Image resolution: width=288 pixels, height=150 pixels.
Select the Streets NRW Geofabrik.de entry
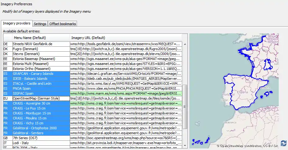tap(32, 44)
